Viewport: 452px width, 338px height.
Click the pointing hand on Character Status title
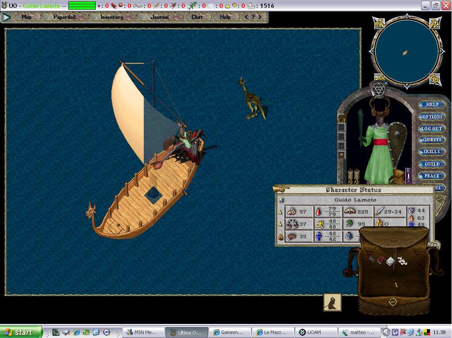click(x=281, y=189)
